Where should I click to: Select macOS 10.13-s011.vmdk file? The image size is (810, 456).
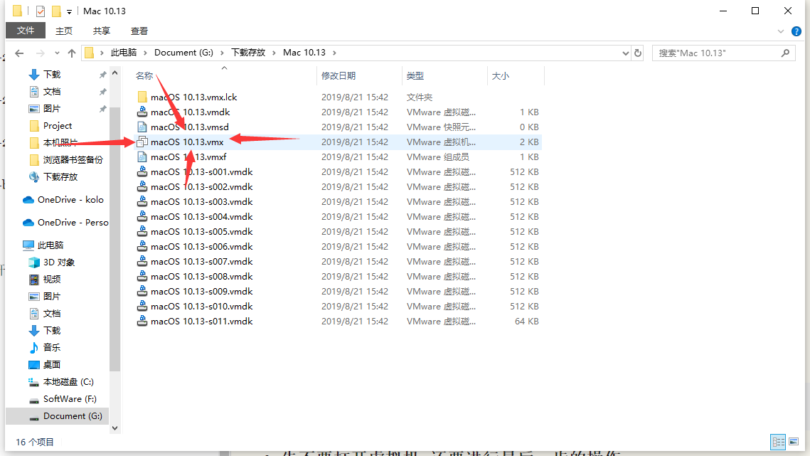pyautogui.click(x=201, y=322)
